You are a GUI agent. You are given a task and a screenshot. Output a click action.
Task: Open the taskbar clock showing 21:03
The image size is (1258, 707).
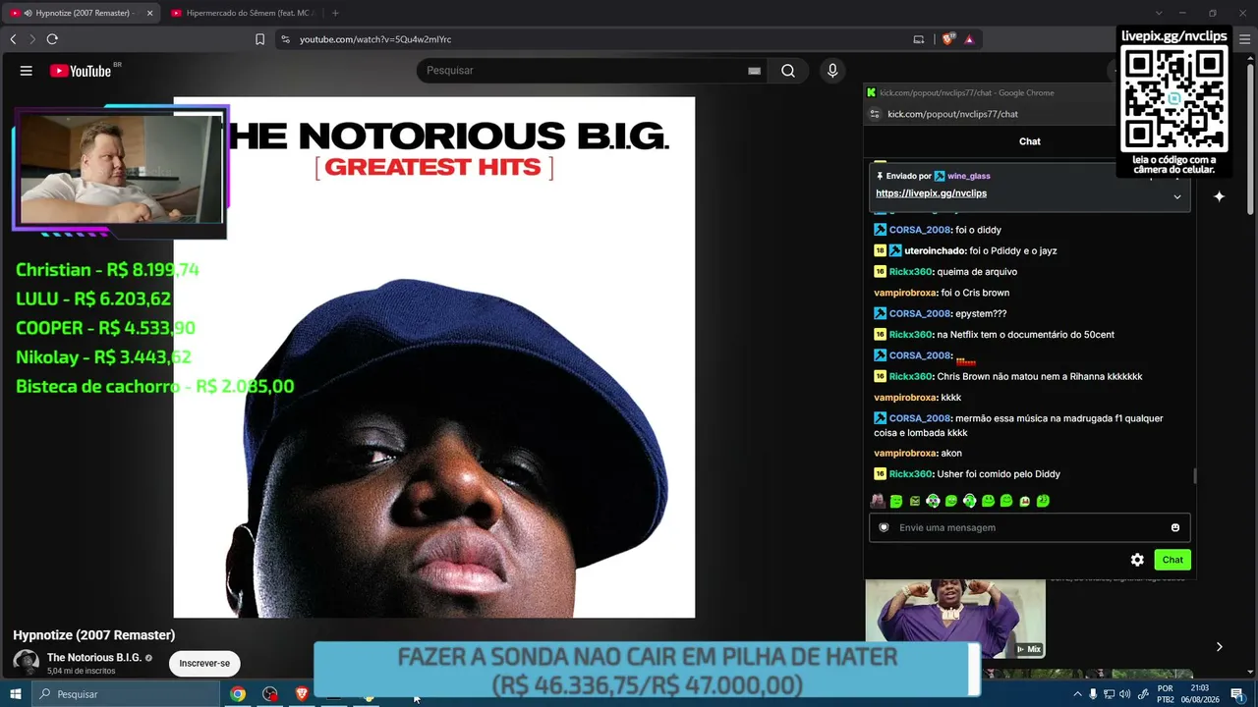pyautogui.click(x=1200, y=694)
